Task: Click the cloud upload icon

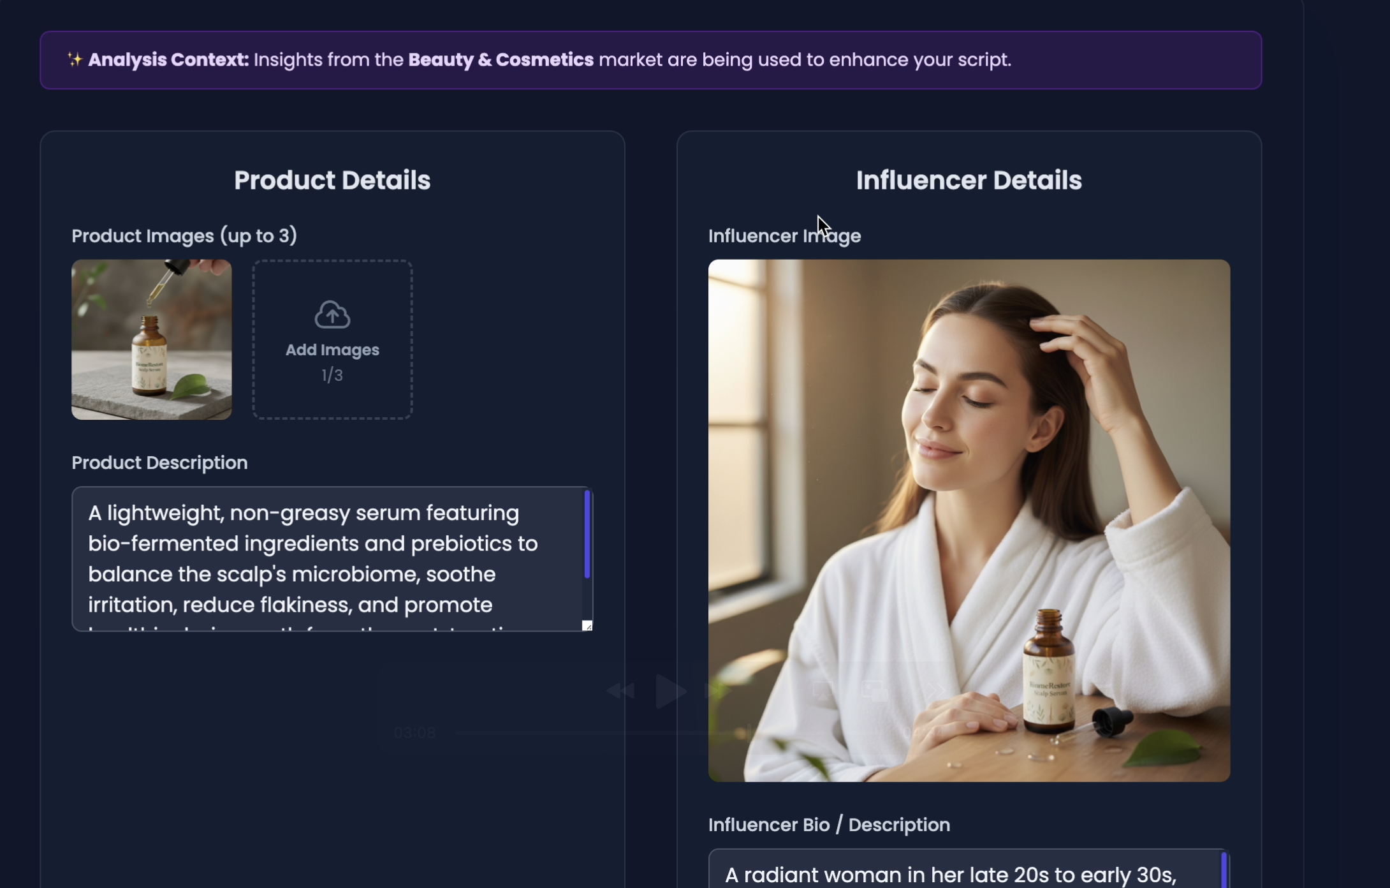Action: (x=332, y=314)
